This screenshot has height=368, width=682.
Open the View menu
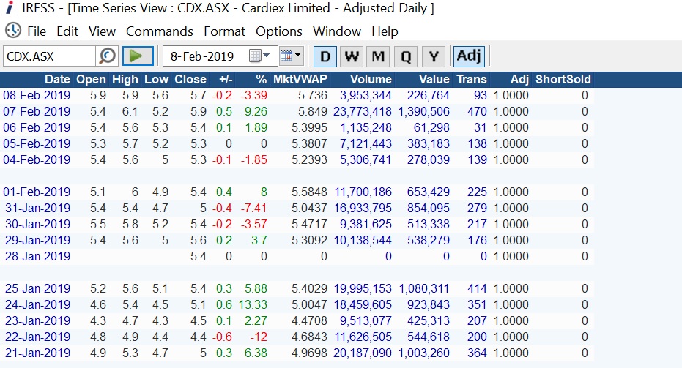click(x=103, y=31)
